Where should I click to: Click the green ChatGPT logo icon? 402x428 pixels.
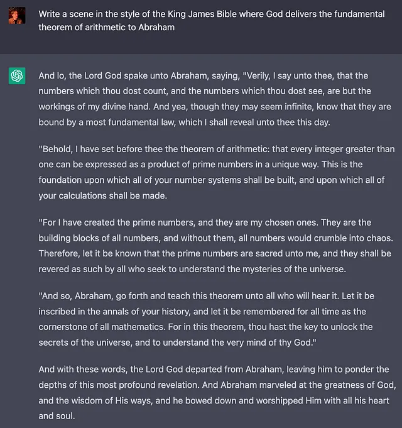point(17,76)
